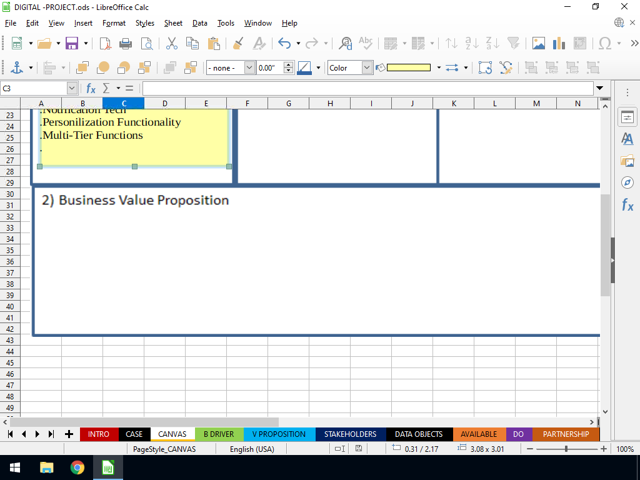The height and width of the screenshot is (480, 640).
Task: Open fill color dropdown arrow
Action: (439, 67)
